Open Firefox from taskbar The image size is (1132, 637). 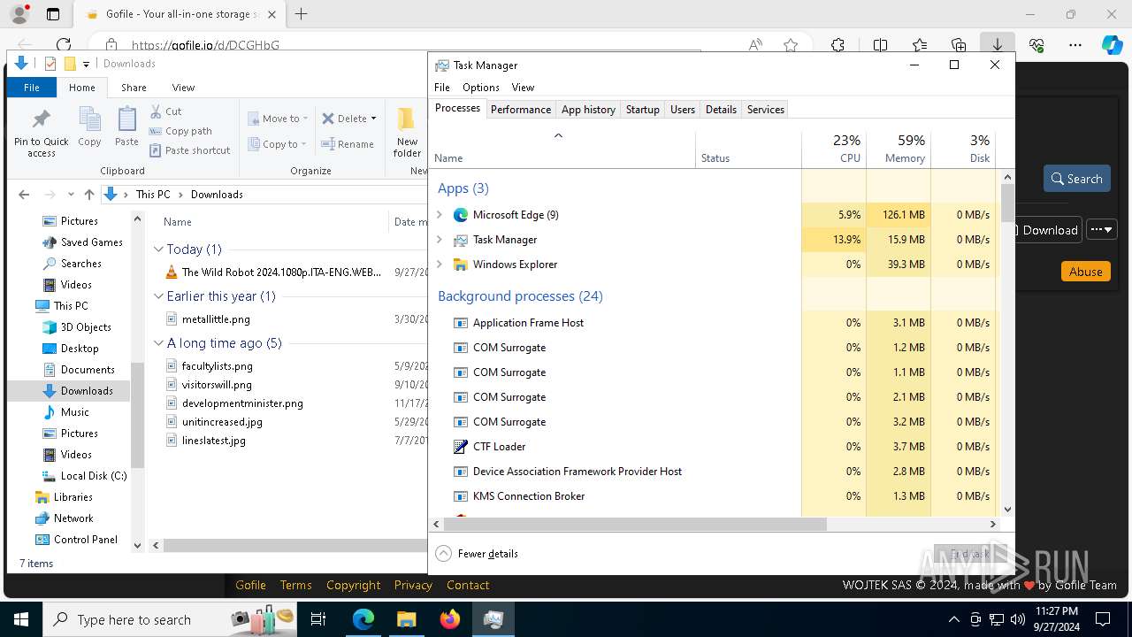[x=449, y=619]
